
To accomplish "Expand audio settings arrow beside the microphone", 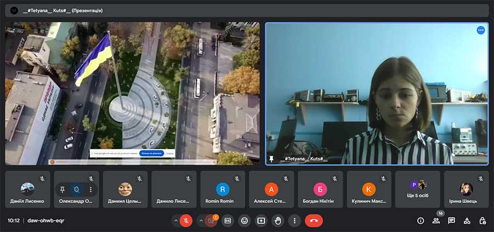I will [x=176, y=220].
